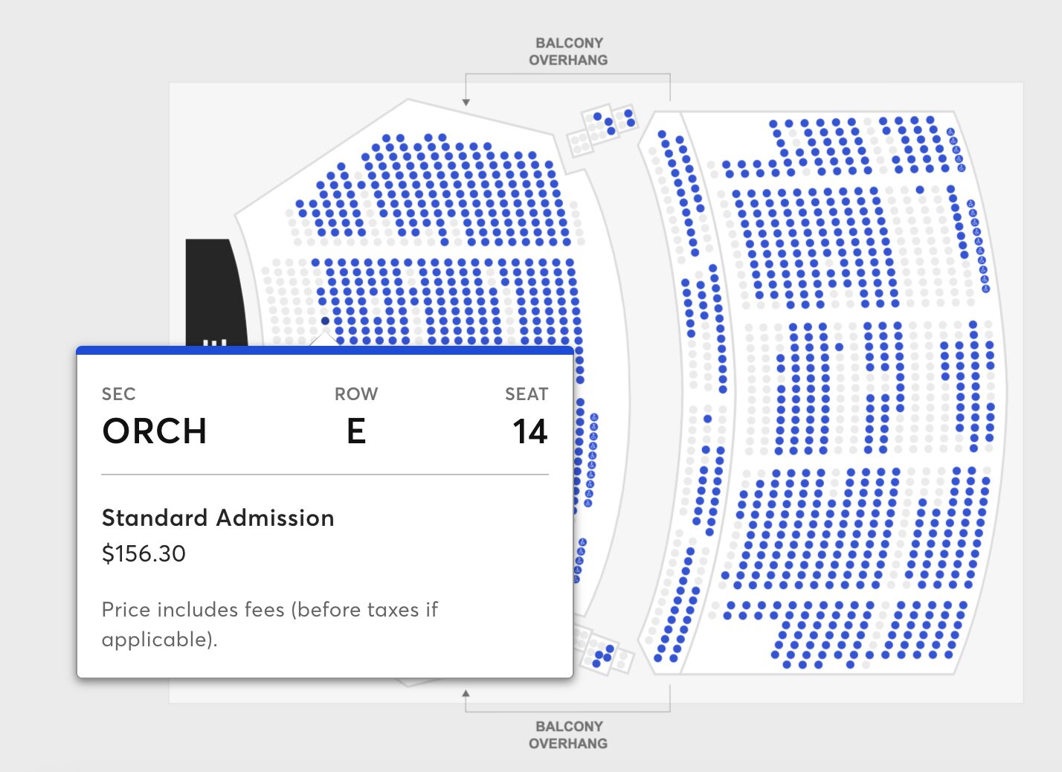This screenshot has width=1062, height=772.
Task: Click the $156.30 price in tooltip
Action: (x=144, y=554)
